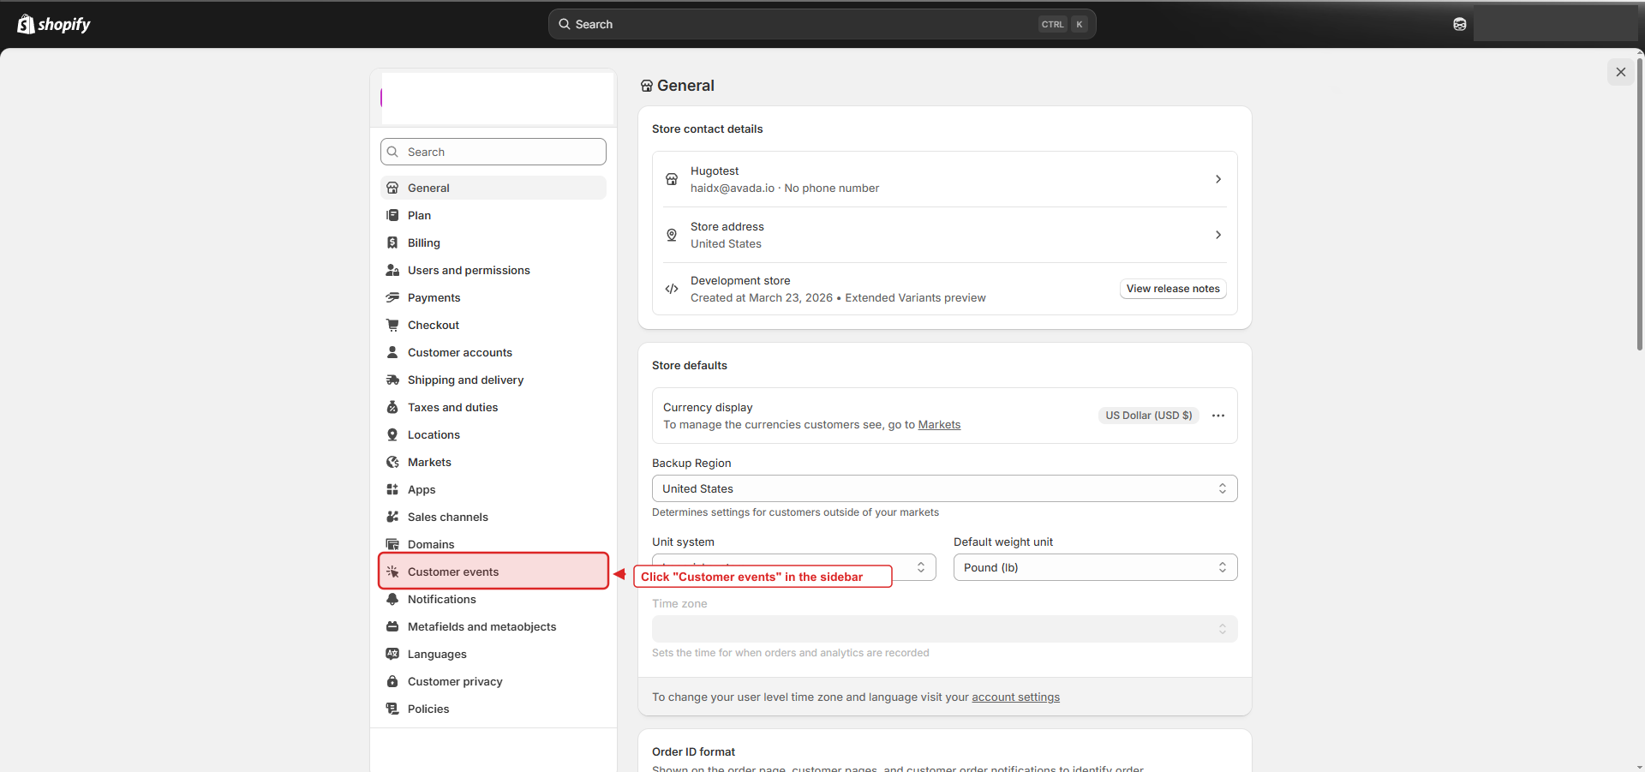Click the Billing icon in sidebar
Image resolution: width=1645 pixels, height=772 pixels.
point(392,242)
